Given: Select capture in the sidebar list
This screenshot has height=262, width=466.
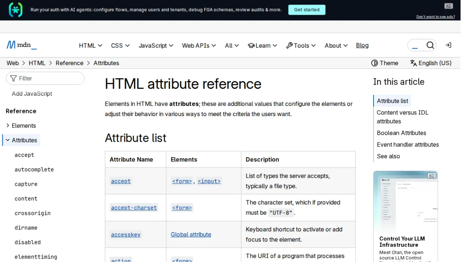Looking at the screenshot, I should tap(26, 184).
